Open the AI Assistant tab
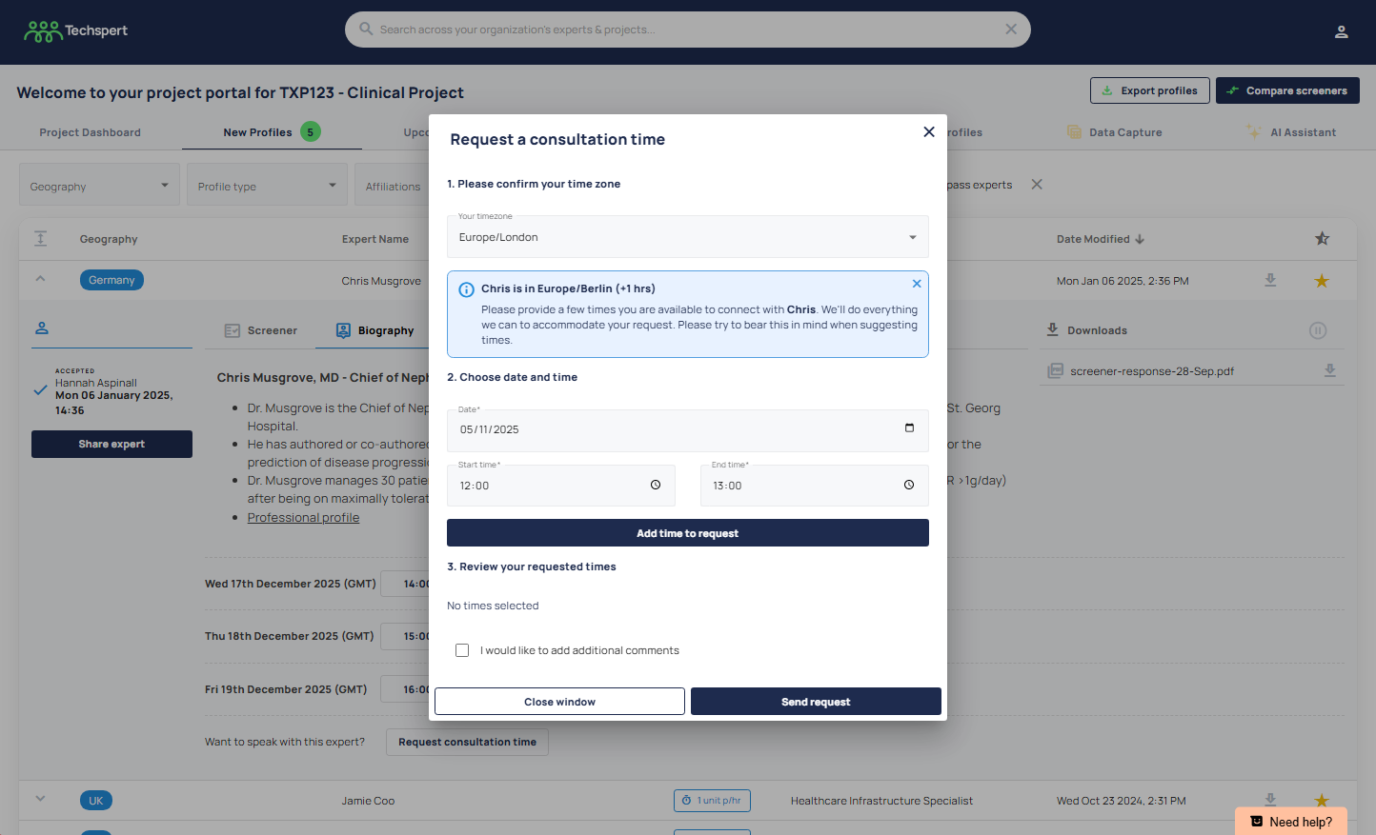 tap(1291, 132)
